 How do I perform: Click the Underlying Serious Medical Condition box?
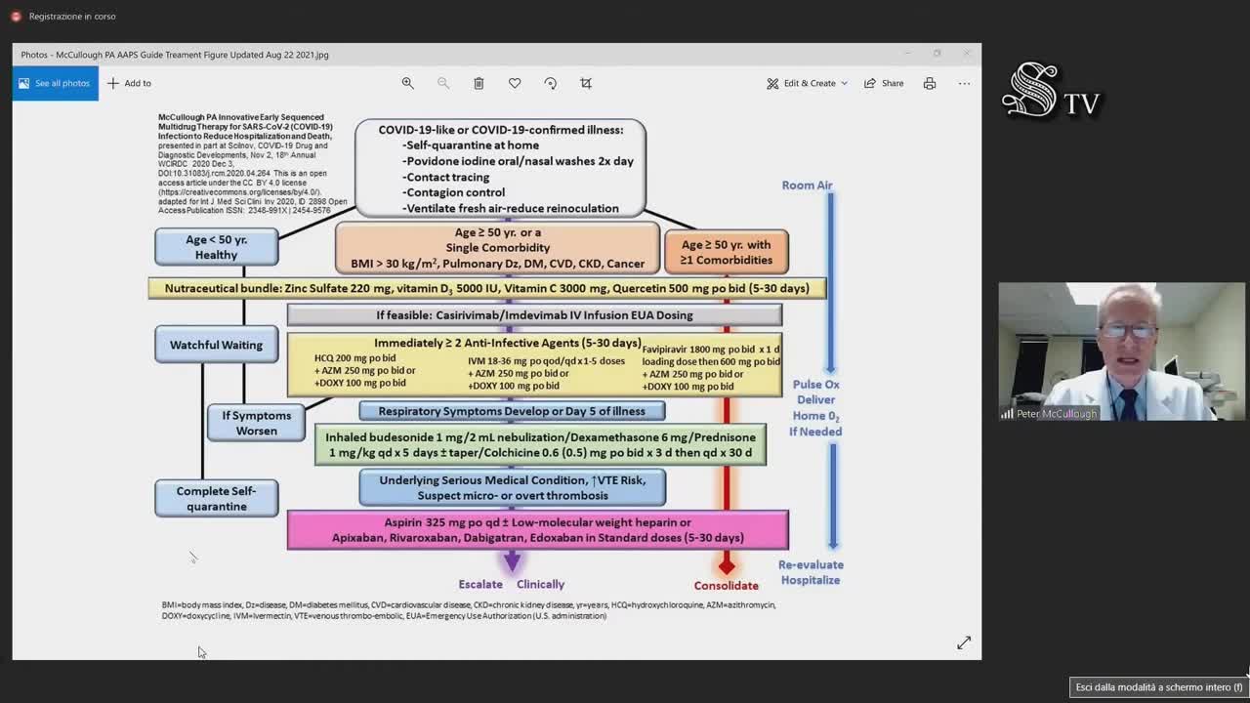click(512, 487)
